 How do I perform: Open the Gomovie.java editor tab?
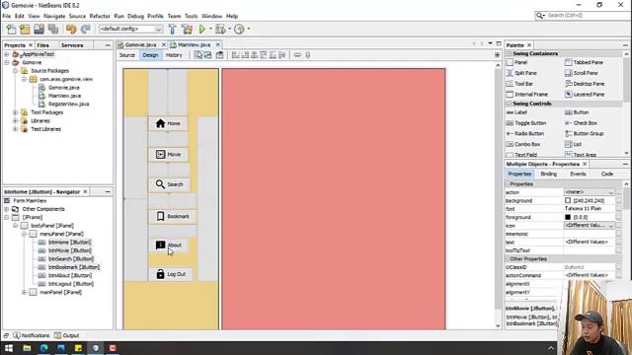[x=140, y=44]
